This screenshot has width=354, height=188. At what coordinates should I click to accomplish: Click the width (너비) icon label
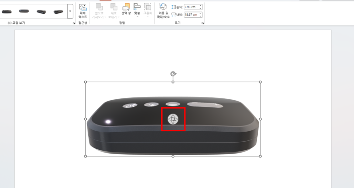[177, 15]
